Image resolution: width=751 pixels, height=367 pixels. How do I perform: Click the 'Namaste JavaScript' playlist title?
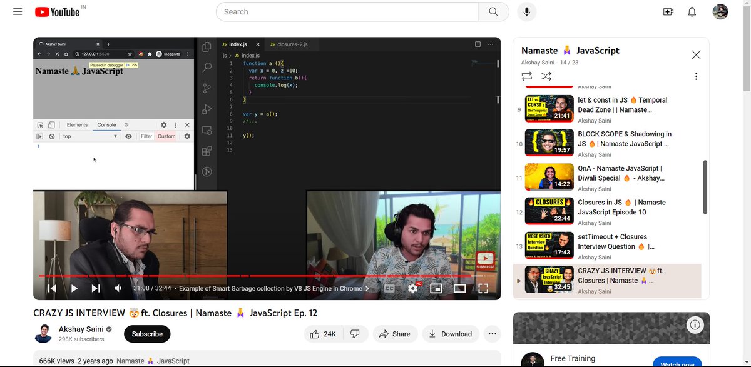point(570,50)
